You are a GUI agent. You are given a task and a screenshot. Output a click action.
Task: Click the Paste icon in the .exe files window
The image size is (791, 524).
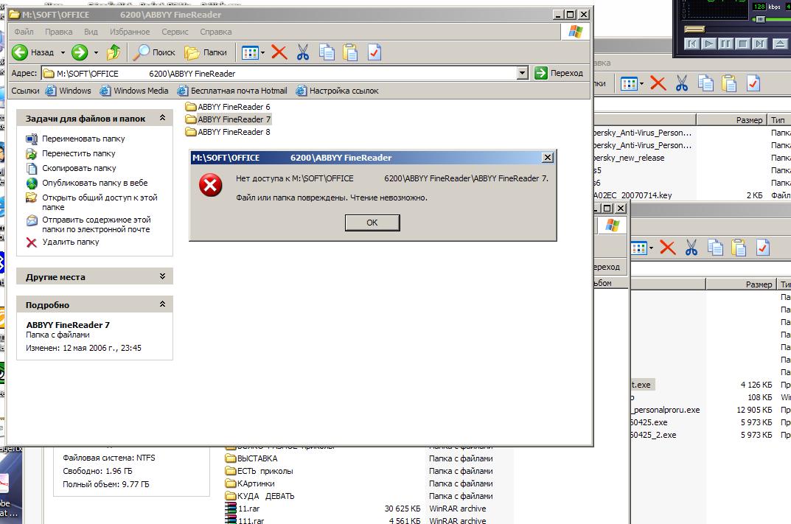[x=739, y=248]
